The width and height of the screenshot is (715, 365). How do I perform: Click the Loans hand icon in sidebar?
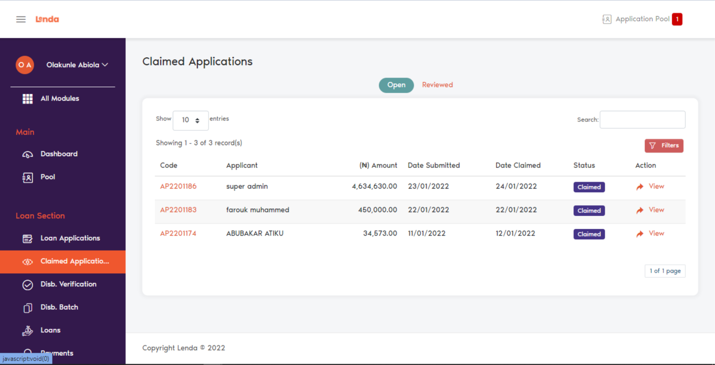(x=27, y=330)
